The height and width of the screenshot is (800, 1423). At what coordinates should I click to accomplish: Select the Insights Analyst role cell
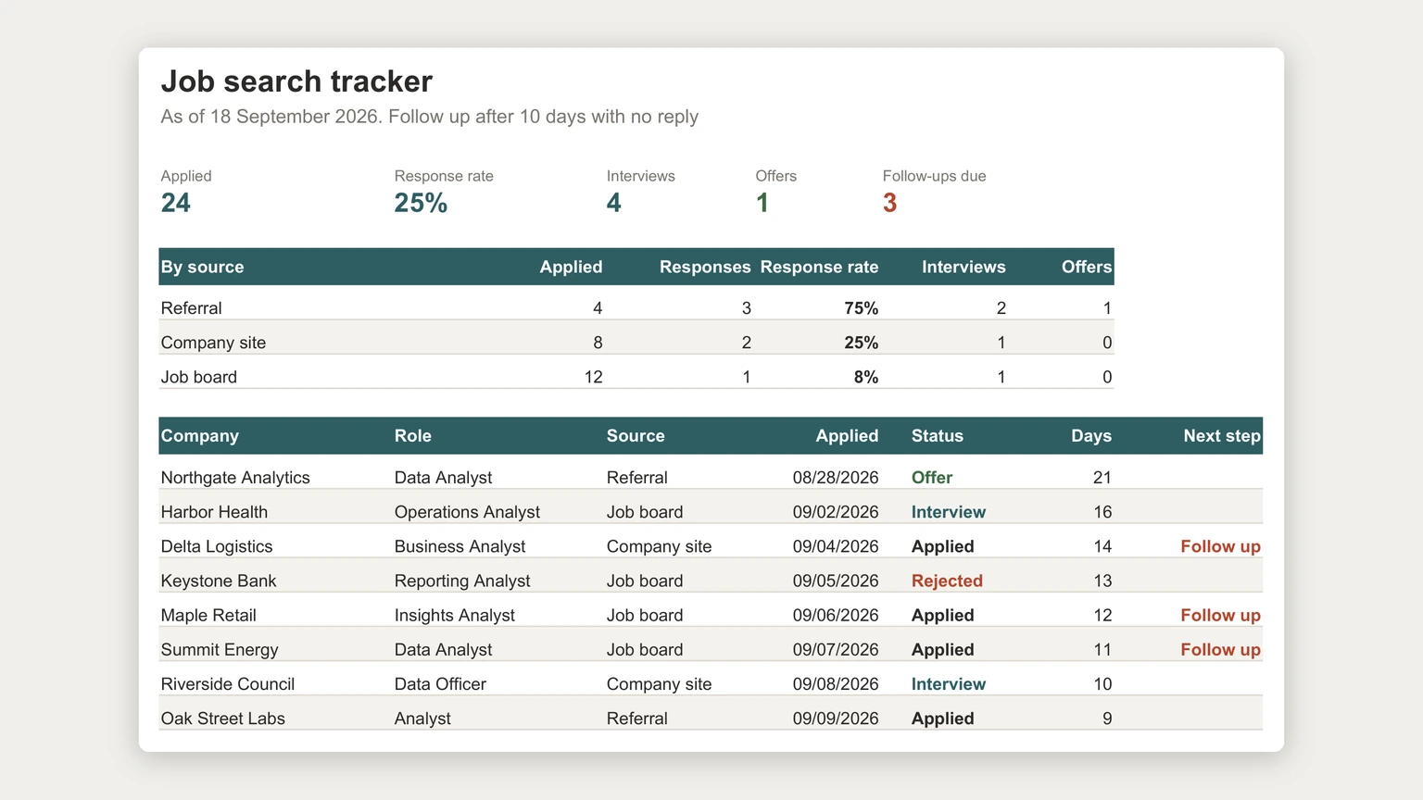(x=455, y=615)
